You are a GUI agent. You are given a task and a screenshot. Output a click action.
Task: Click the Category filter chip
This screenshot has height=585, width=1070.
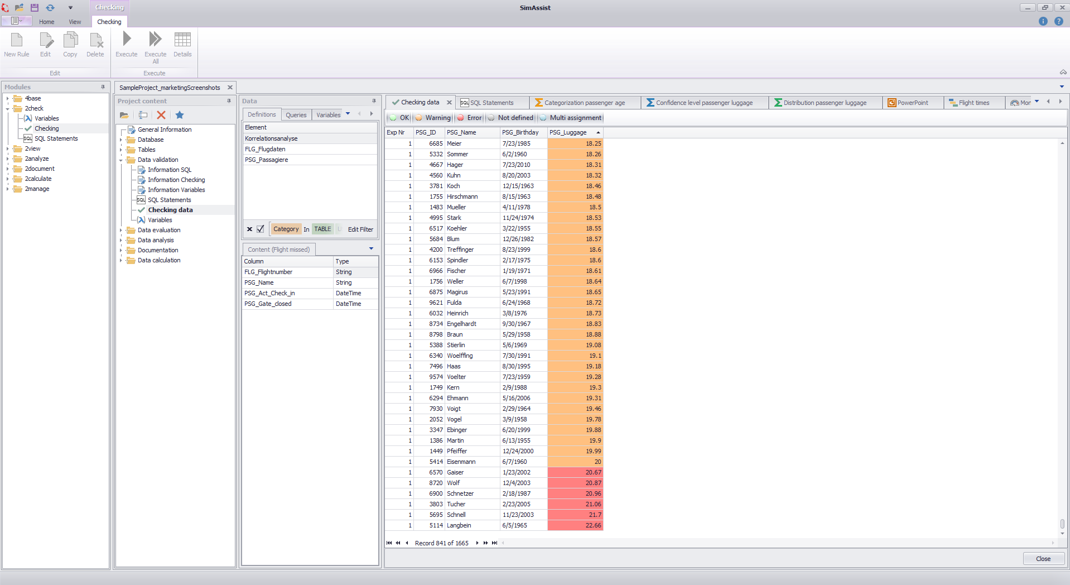[286, 229]
